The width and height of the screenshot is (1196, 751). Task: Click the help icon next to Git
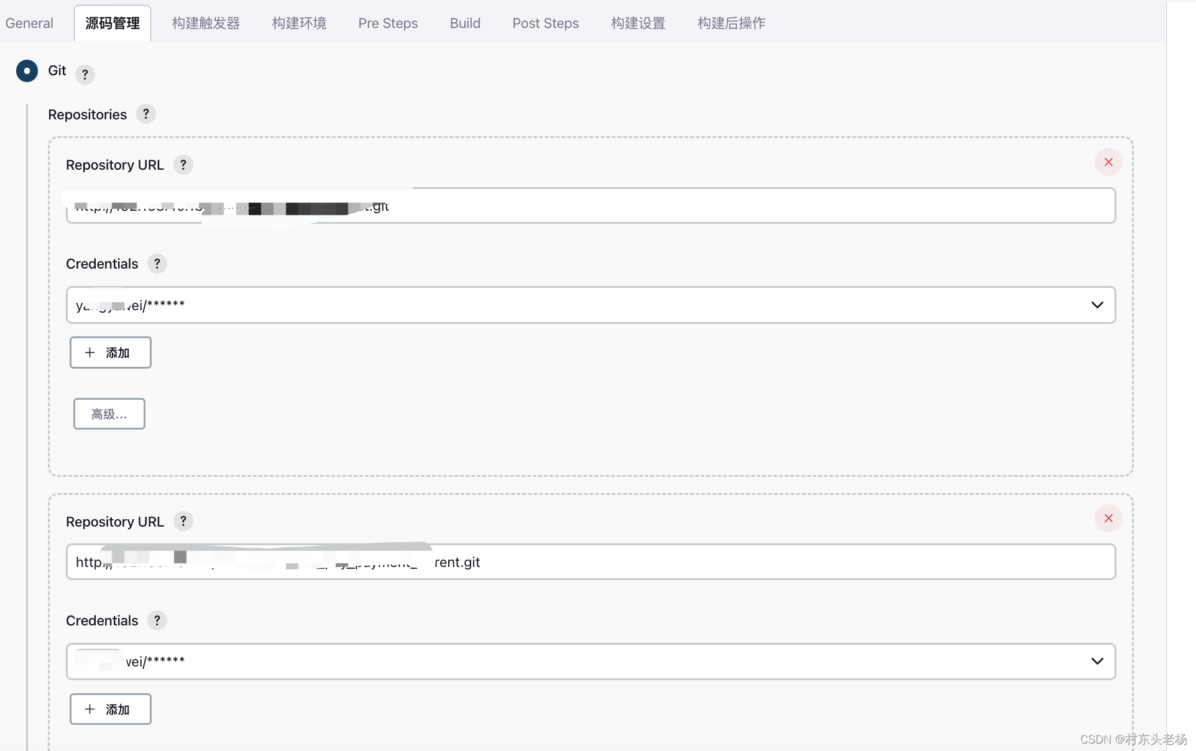pos(85,75)
